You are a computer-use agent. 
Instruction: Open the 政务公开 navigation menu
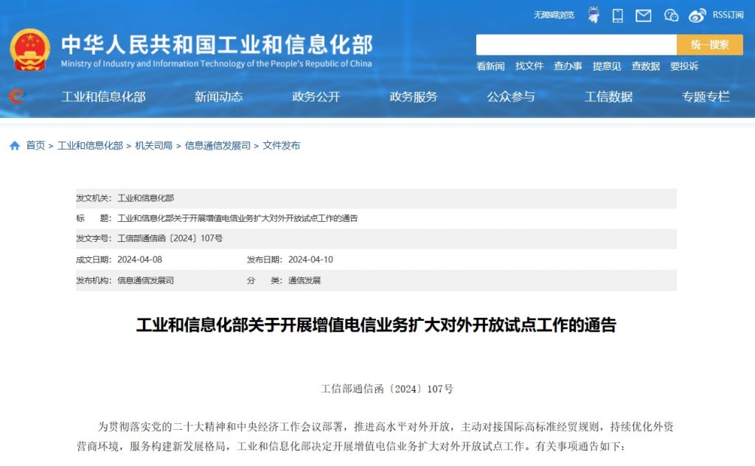tap(316, 97)
